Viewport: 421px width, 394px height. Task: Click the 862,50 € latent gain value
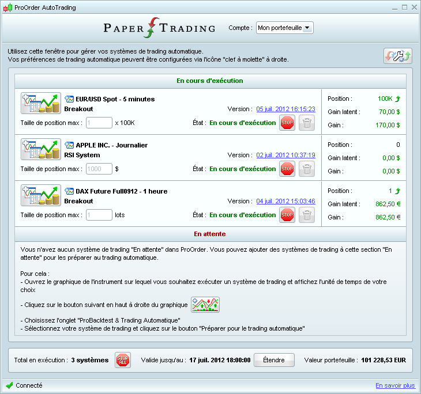[x=388, y=204]
